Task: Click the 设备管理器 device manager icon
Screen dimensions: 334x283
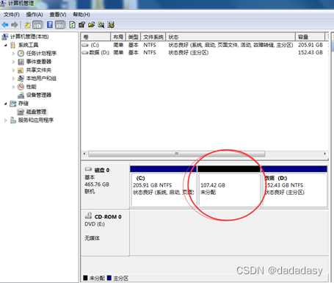Action: 21,95
